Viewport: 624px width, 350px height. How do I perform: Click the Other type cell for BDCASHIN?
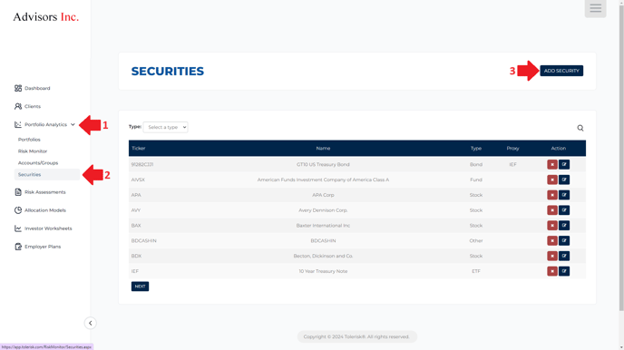476,240
